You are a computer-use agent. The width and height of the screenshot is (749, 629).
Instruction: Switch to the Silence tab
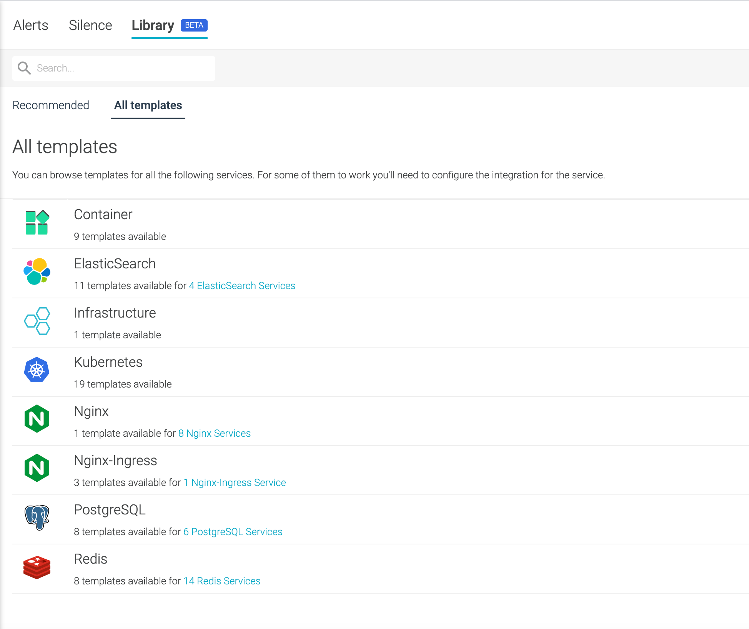[90, 25]
